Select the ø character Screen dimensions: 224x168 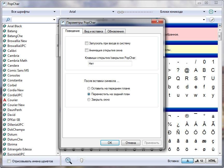pos(204,149)
